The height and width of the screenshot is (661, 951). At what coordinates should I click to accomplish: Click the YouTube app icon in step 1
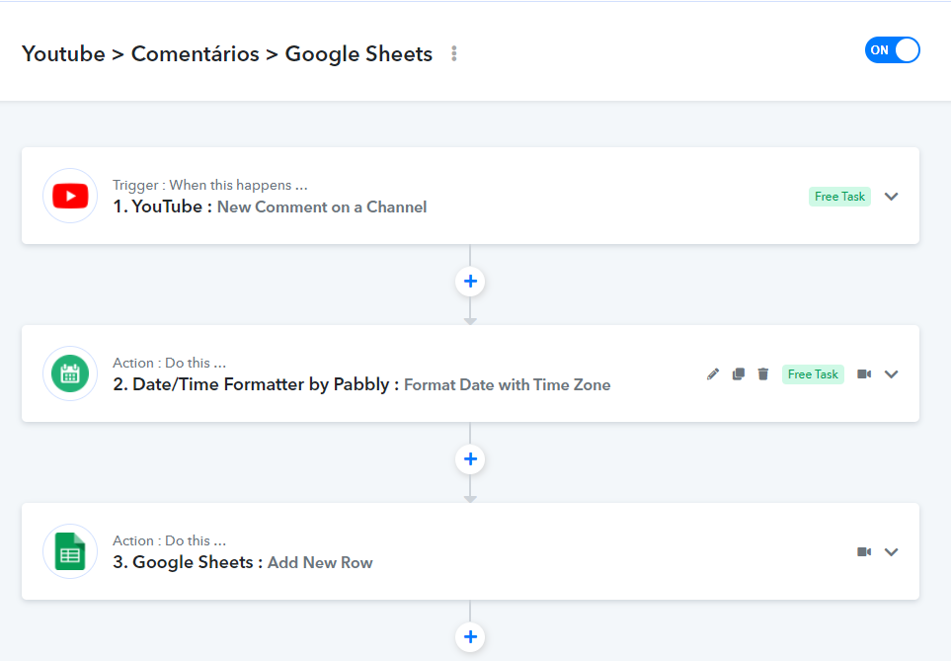[70, 196]
